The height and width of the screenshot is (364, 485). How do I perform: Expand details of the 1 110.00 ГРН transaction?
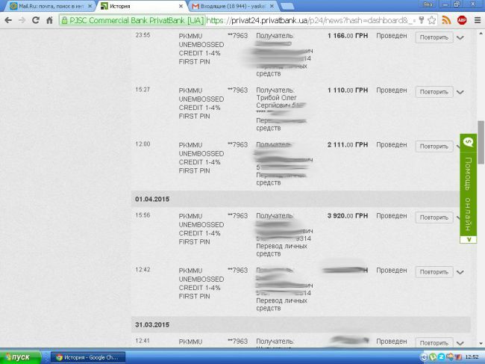(x=460, y=93)
